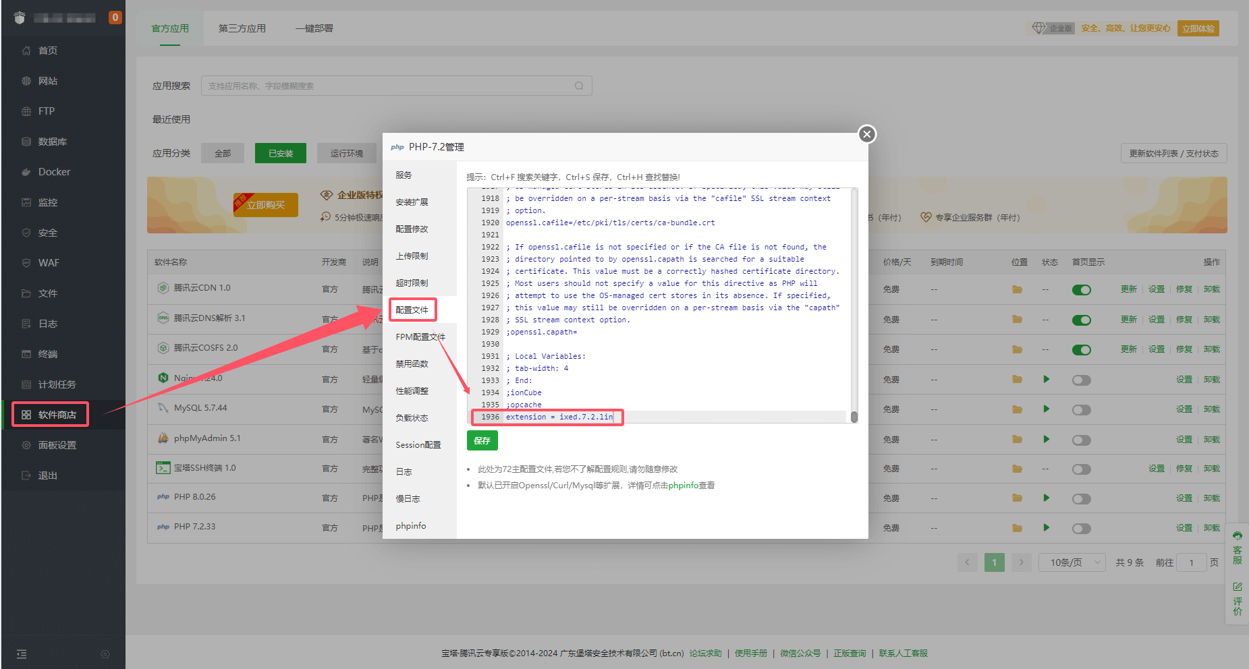Open the 安全 shield icon
Viewport: 1249px width, 669px height.
point(26,233)
